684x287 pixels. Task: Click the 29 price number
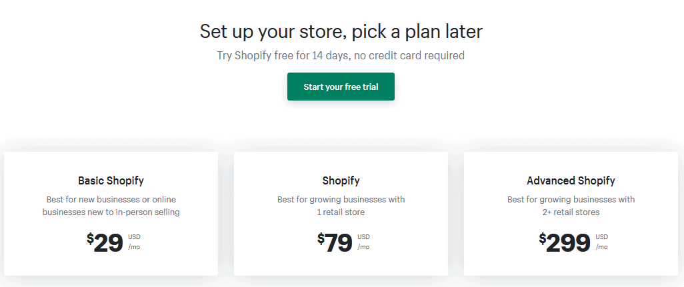(109, 244)
